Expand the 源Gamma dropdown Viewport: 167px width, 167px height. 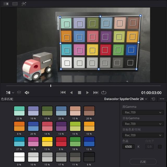[143, 112]
